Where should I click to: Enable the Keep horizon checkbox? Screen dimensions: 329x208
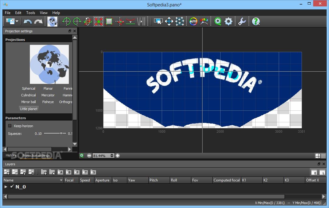pos(10,126)
